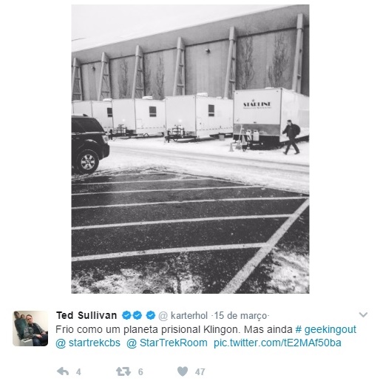
Task: Click the retweet icon
Action: [123, 371]
